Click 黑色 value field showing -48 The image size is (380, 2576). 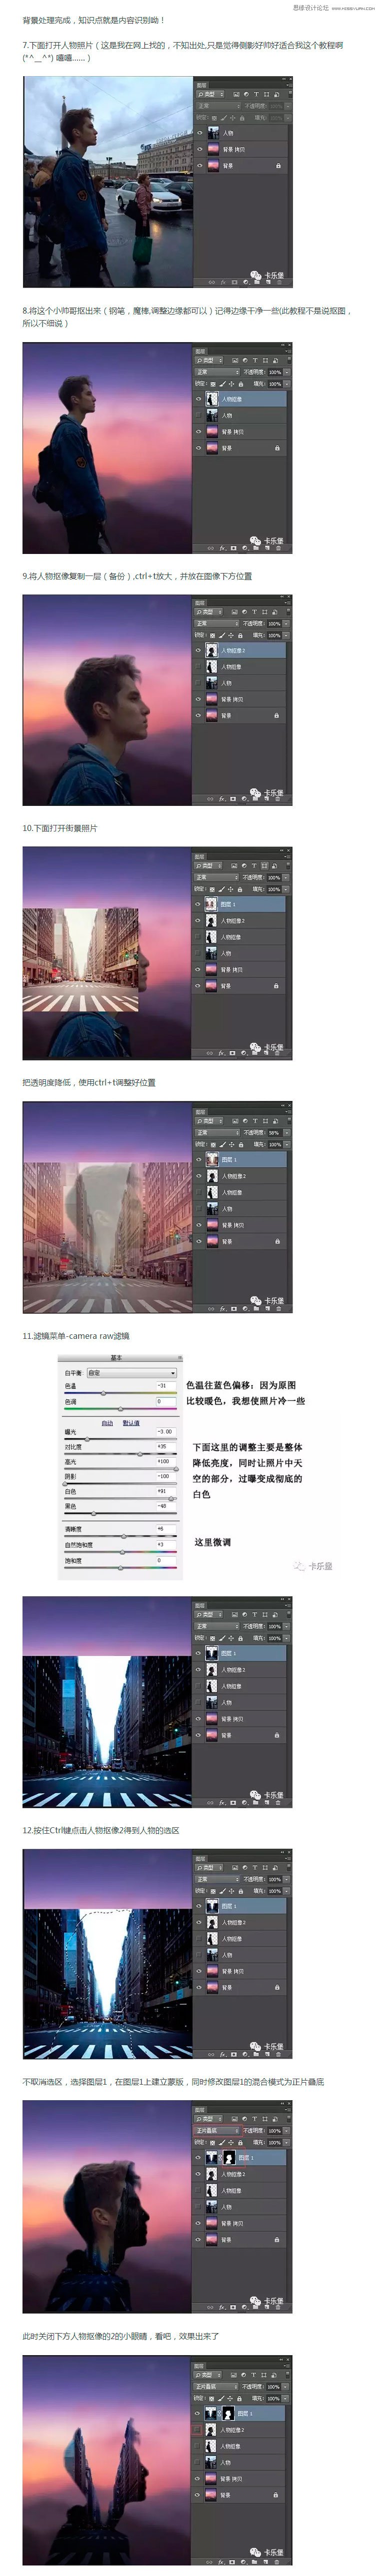pyautogui.click(x=166, y=1506)
